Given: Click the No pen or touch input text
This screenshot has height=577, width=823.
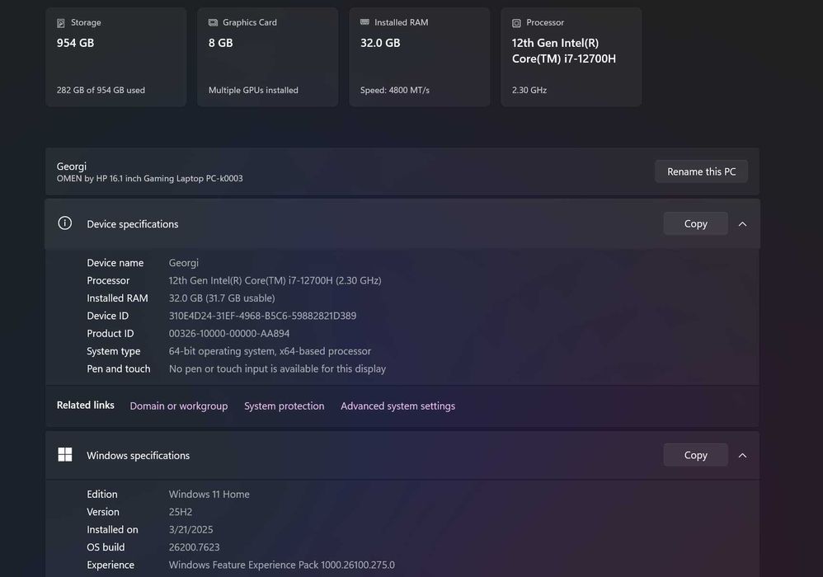Looking at the screenshot, I should 277,368.
